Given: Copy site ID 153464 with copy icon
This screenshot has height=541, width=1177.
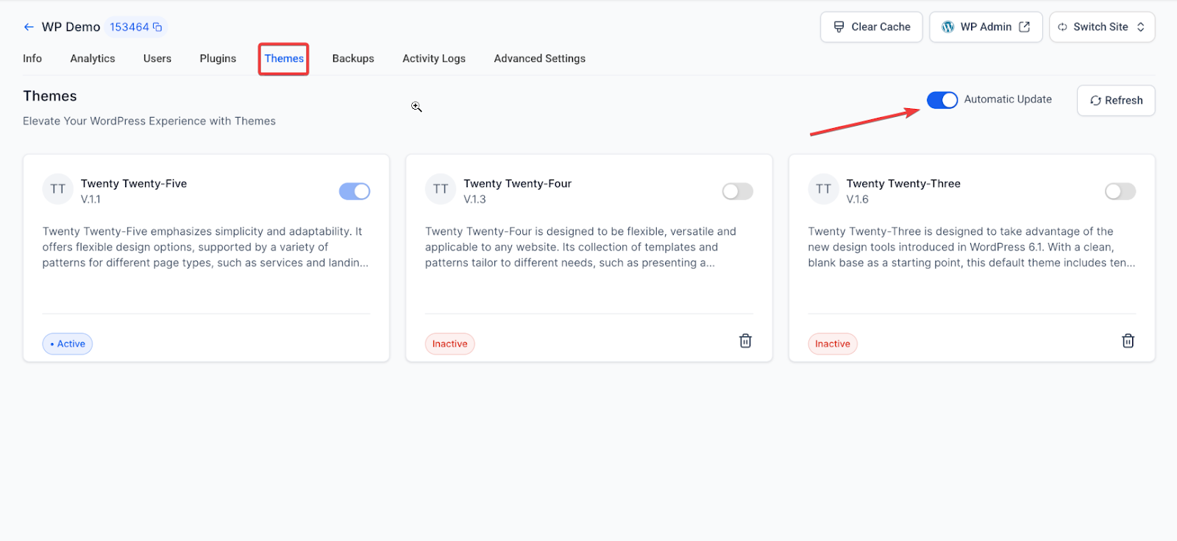Looking at the screenshot, I should (x=157, y=27).
